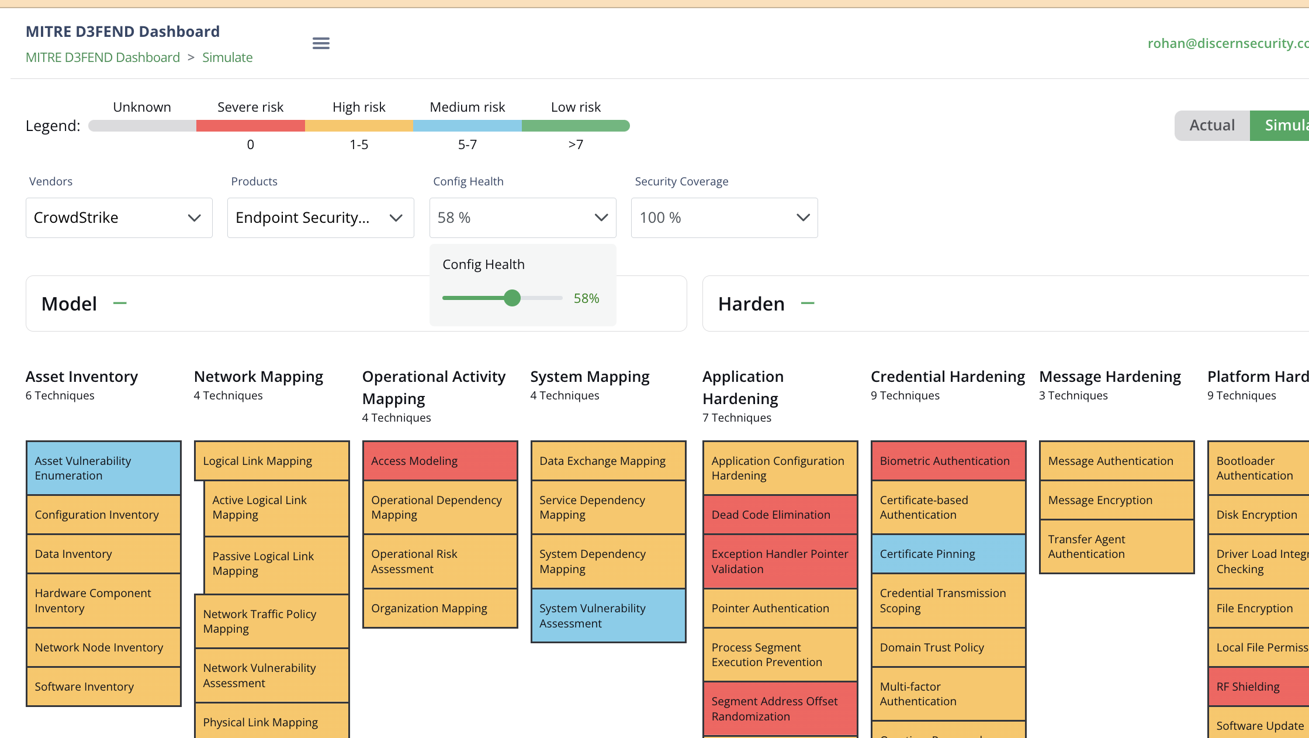The width and height of the screenshot is (1309, 738).
Task: Switch to Actual view toggle
Action: point(1212,126)
